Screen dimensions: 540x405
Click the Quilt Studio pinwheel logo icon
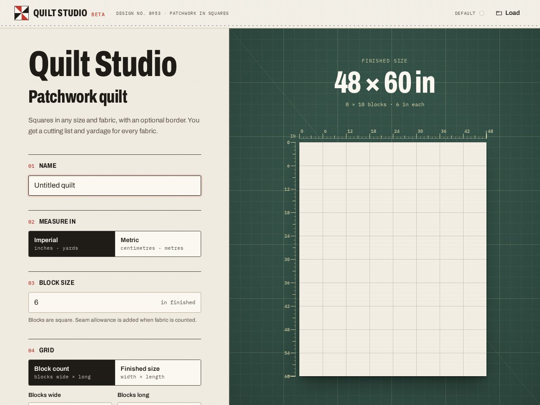pos(22,13)
